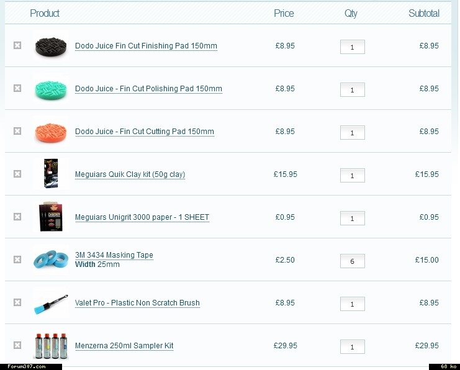Open Valet Pro Plastic Non Scratch Brush link
Screen dimensions: 460x370
click(x=137, y=303)
